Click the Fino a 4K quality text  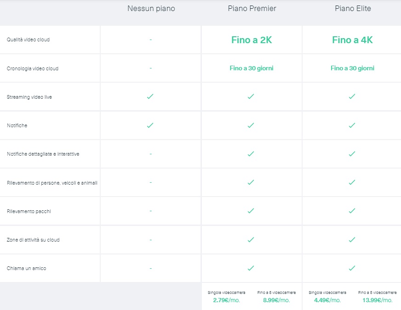pos(352,40)
